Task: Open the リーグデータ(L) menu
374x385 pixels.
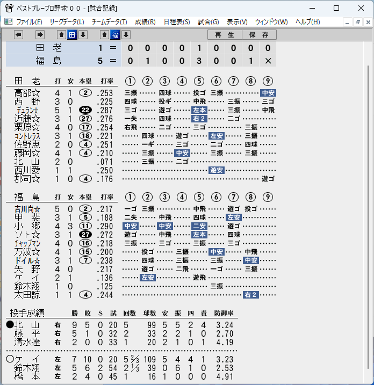Action: (x=67, y=22)
